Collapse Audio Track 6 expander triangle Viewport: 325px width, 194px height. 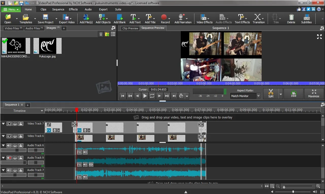point(3,145)
